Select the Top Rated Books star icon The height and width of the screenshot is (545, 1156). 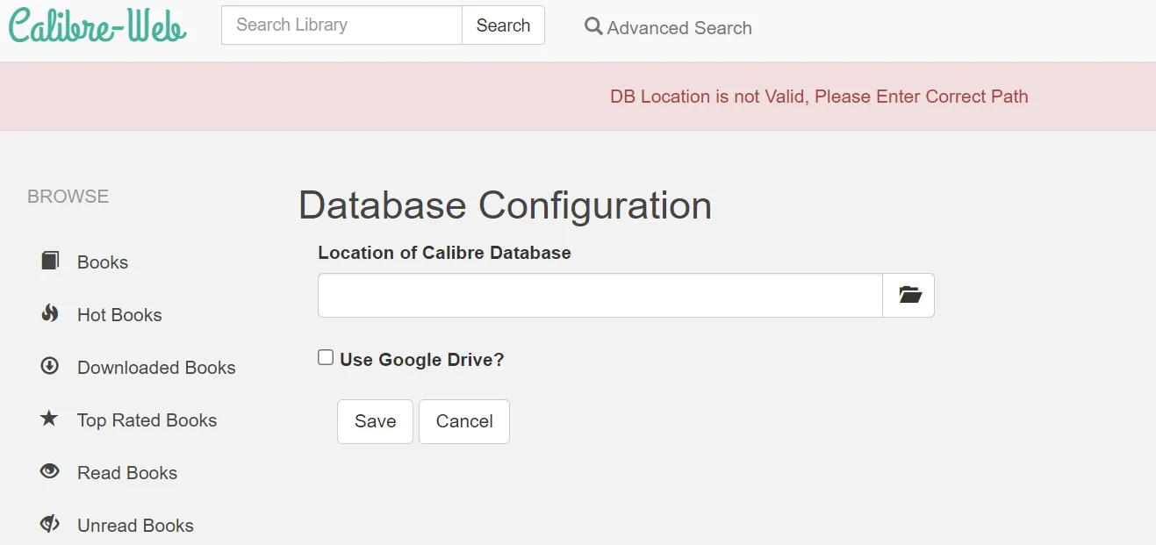(49, 419)
